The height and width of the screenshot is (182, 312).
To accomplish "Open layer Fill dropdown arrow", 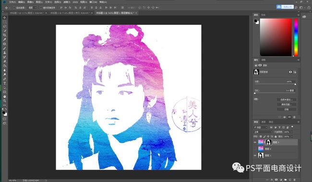I will click(292, 136).
